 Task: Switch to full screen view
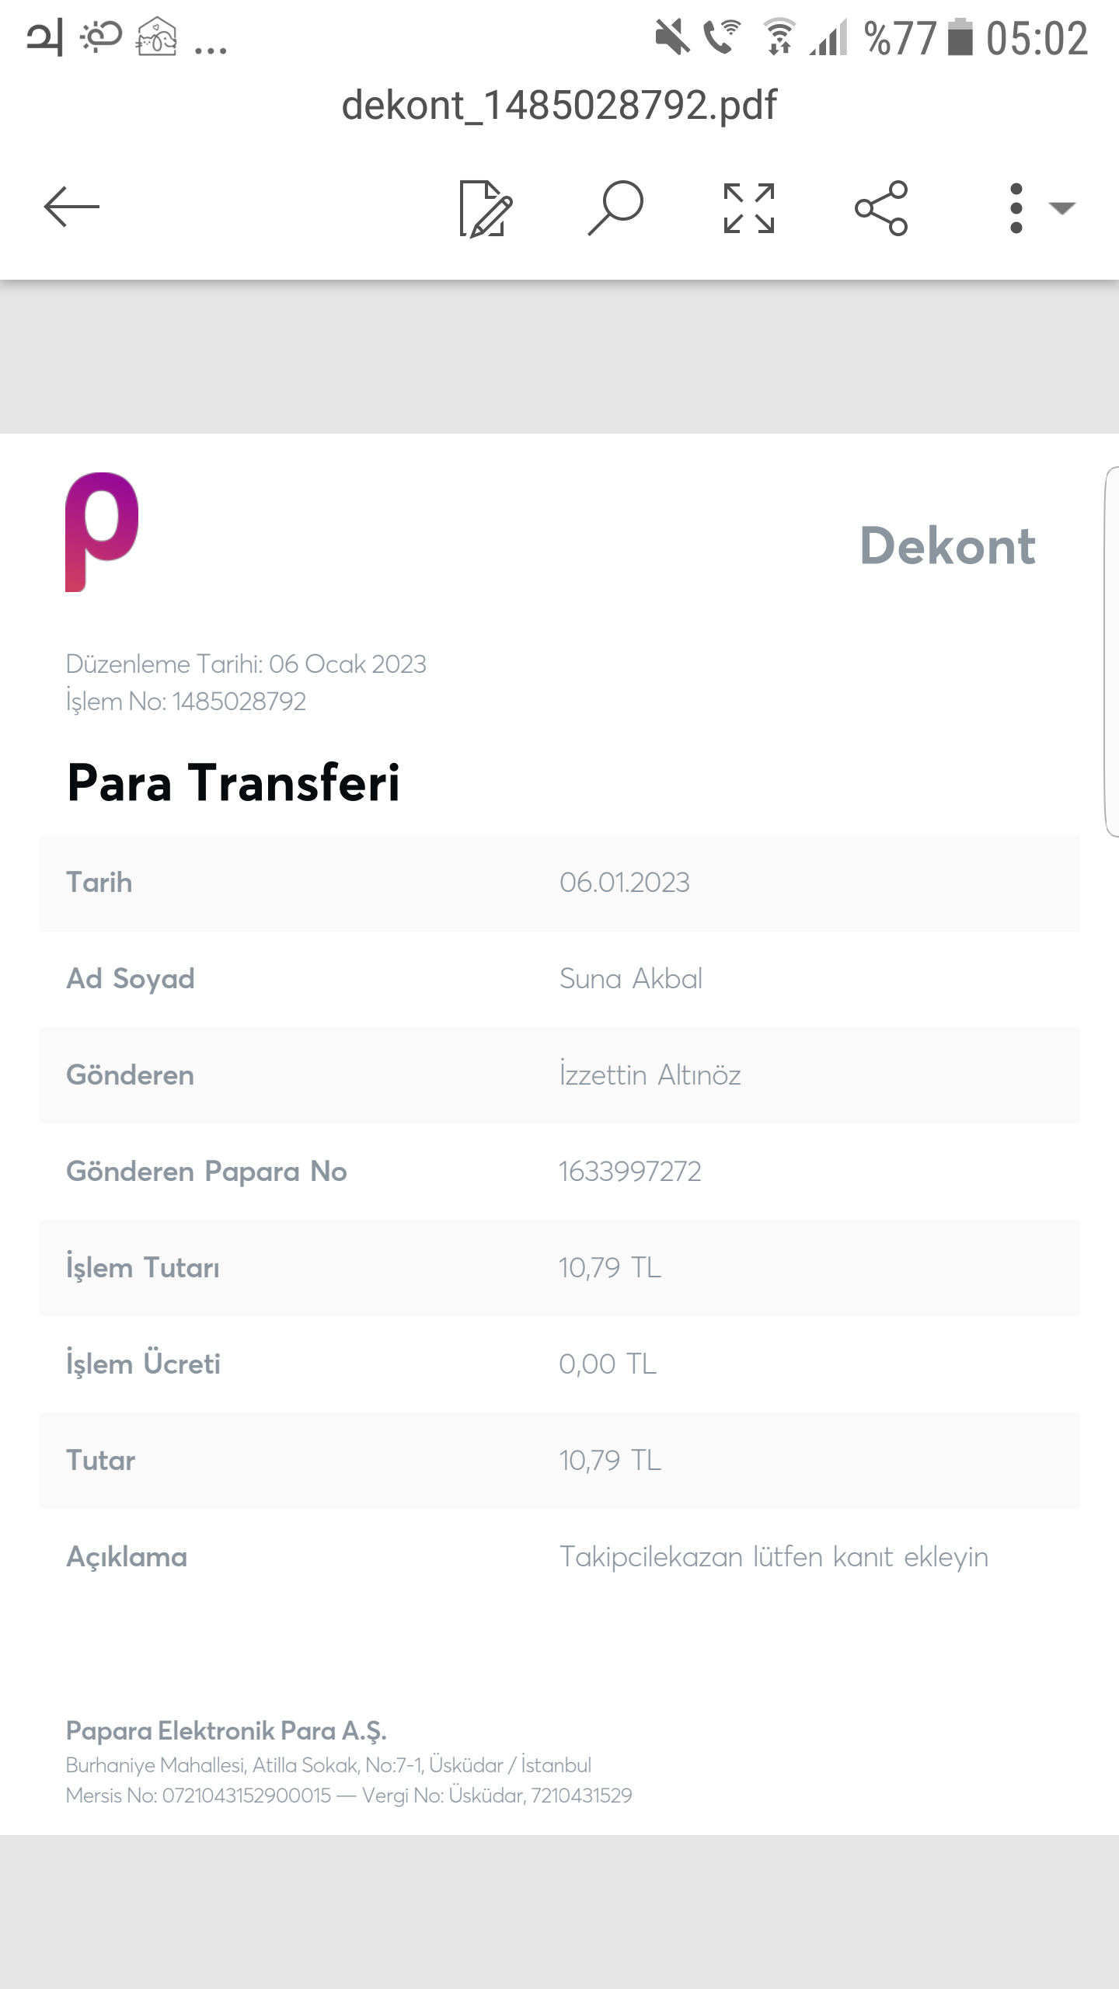click(x=748, y=208)
